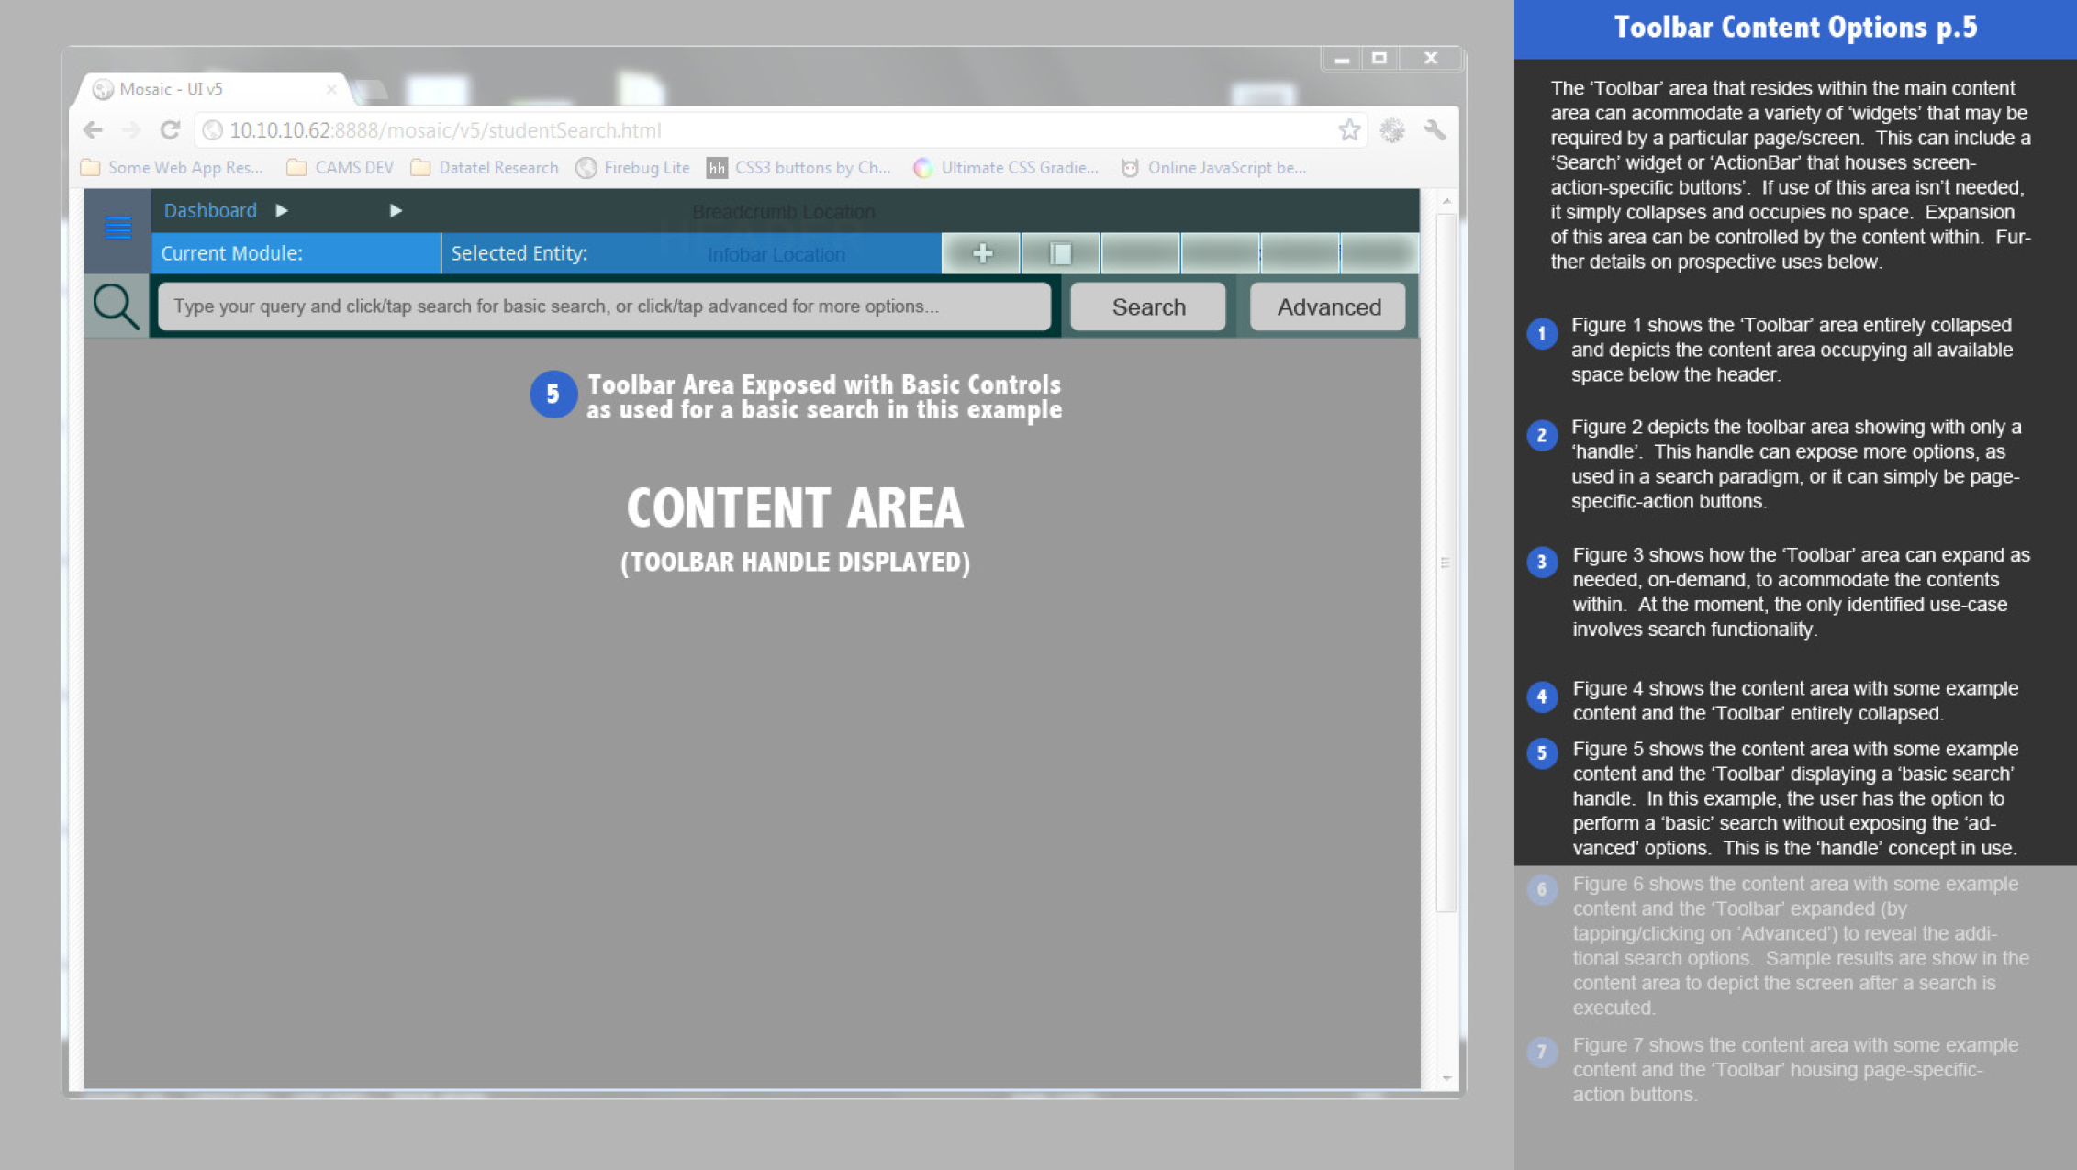Click the panel icon beside plus
Image resolution: width=2077 pixels, height=1170 pixels.
(1060, 253)
